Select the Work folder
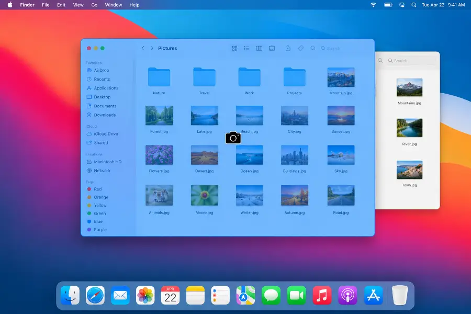 point(249,77)
